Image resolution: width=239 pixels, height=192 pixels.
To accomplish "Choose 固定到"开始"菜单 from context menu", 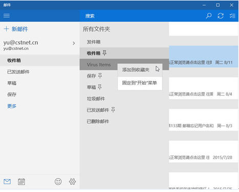I will (140, 83).
